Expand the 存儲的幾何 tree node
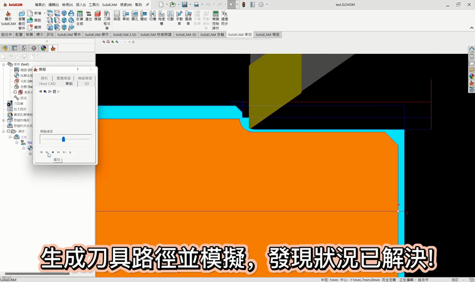475x282 pixels. (x=3, y=120)
